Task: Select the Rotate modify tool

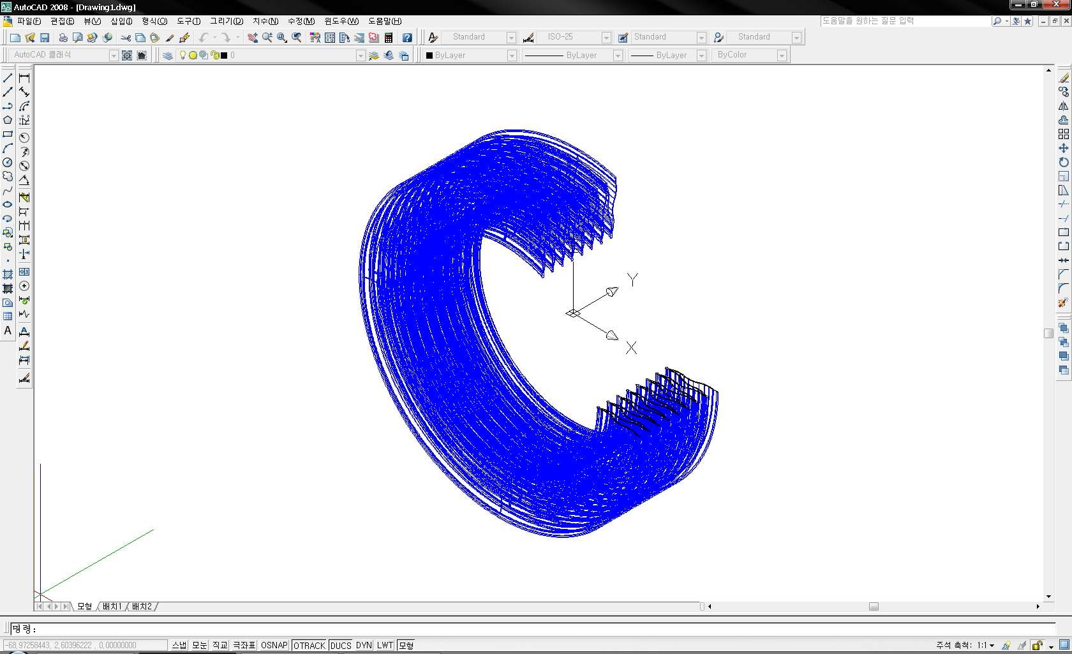Action: tap(1063, 162)
